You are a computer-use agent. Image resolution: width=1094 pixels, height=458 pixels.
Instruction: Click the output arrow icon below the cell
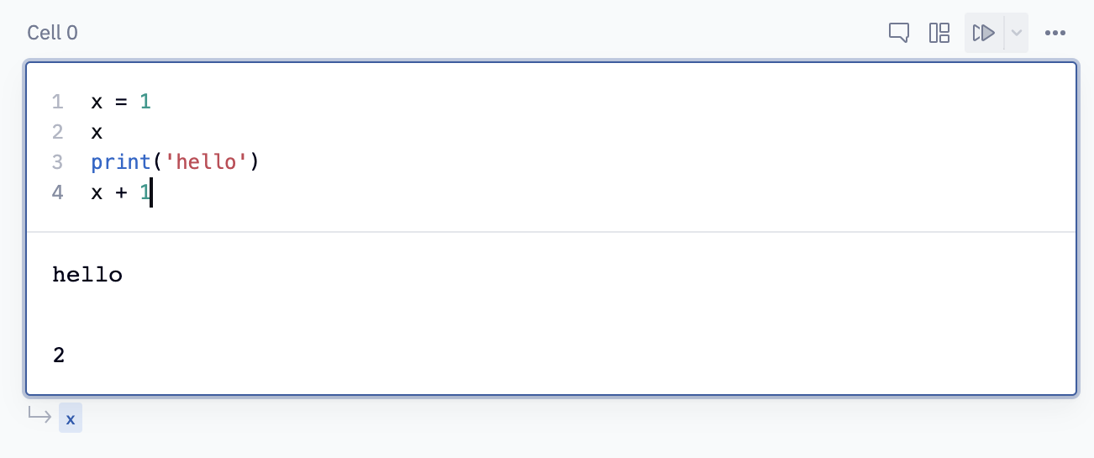[x=39, y=414]
